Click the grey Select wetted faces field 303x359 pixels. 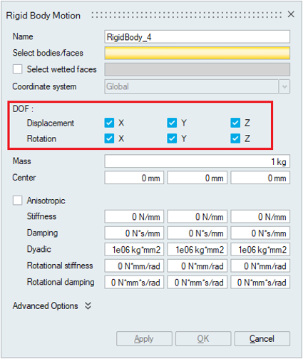tap(197, 69)
